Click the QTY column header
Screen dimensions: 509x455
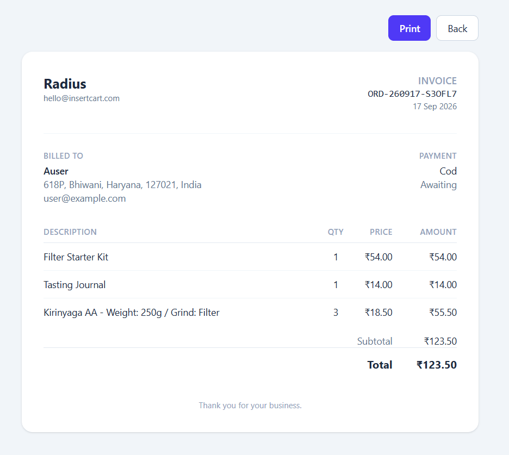point(336,232)
